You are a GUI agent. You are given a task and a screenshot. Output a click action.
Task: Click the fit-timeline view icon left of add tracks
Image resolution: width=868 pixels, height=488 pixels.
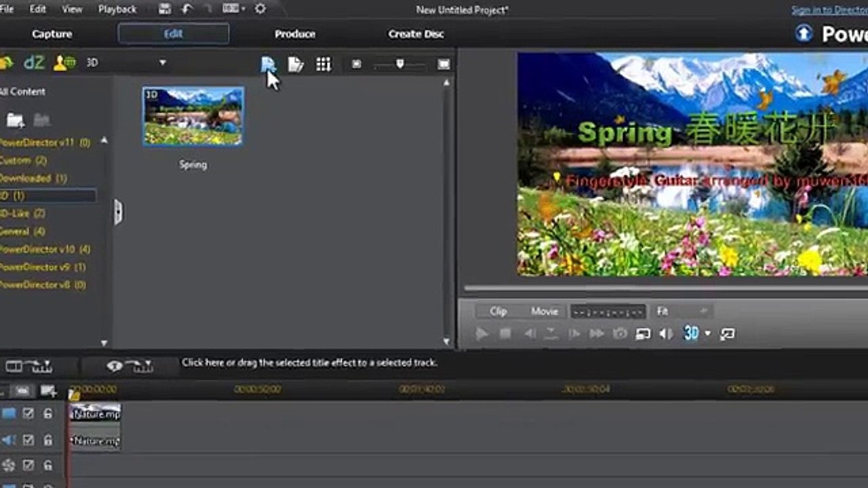[x=22, y=391]
